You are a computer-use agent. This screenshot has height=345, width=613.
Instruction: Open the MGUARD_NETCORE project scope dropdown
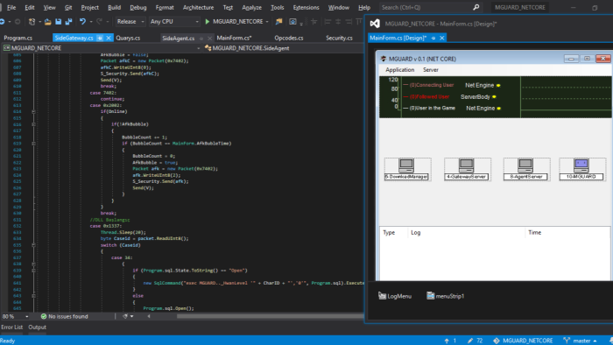[102, 48]
